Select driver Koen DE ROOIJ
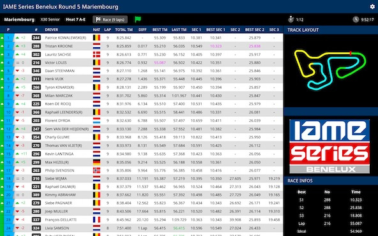Screen dimensions: 378x236 pyautogui.click(x=58, y=104)
